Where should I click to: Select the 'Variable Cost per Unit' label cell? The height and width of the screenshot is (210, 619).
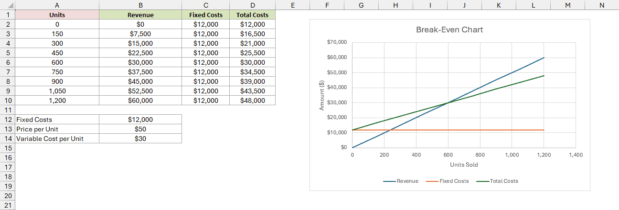[57, 139]
